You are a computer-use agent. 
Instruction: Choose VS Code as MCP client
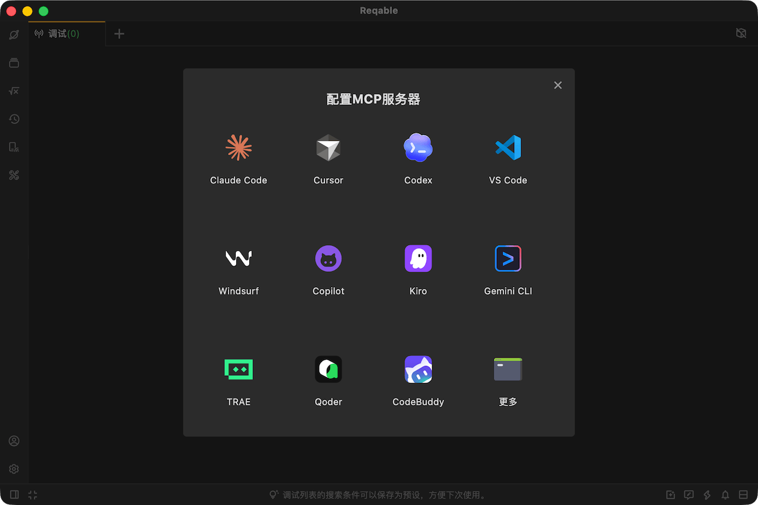508,159
